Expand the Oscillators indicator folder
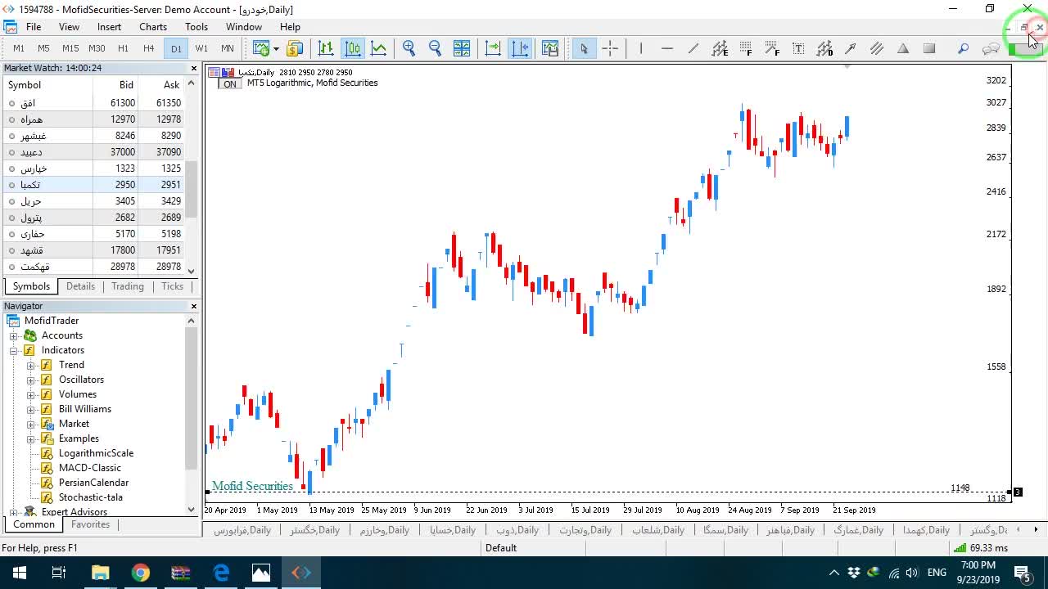1048x589 pixels. click(31, 380)
